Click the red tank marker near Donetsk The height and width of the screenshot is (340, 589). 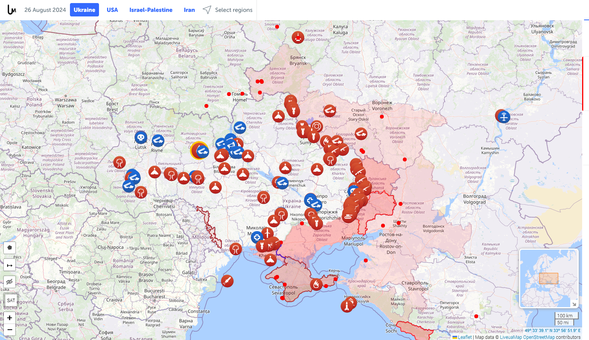[348, 217]
